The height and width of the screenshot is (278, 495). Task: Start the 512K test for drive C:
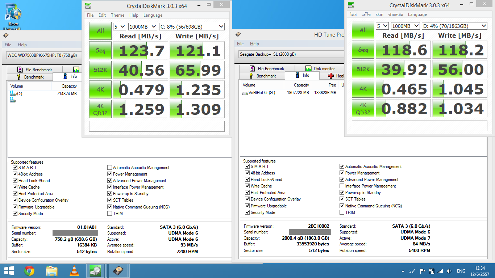(x=100, y=70)
